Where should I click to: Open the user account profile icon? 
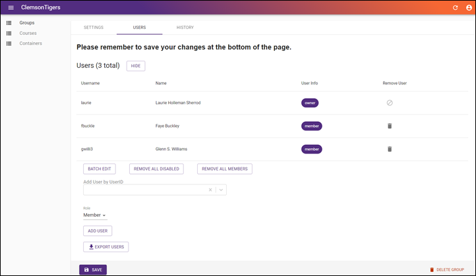coord(469,8)
